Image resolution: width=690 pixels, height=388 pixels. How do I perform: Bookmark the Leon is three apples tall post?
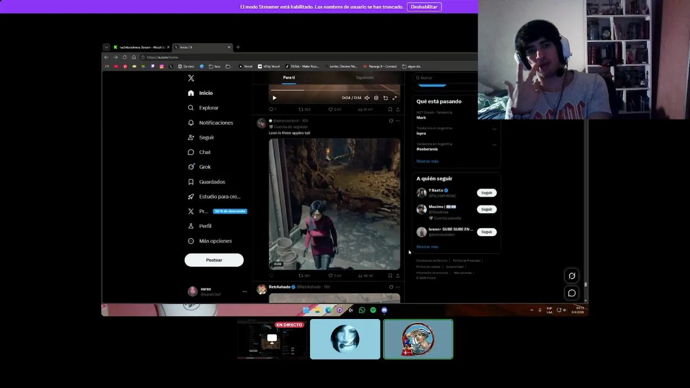(390, 276)
